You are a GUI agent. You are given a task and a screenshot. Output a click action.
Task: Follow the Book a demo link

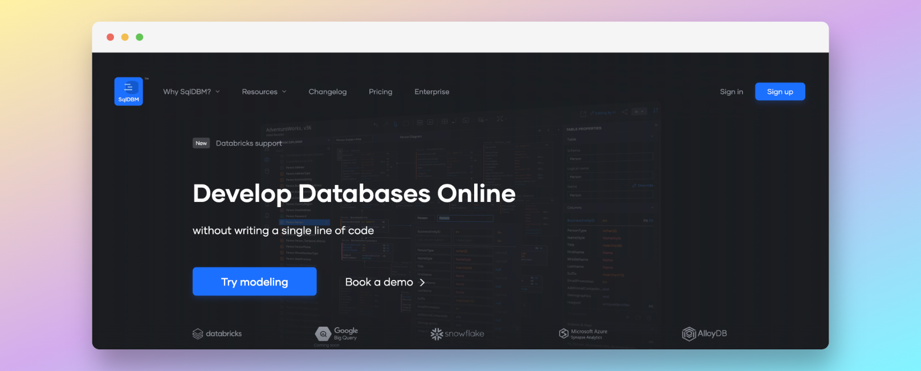pos(385,282)
